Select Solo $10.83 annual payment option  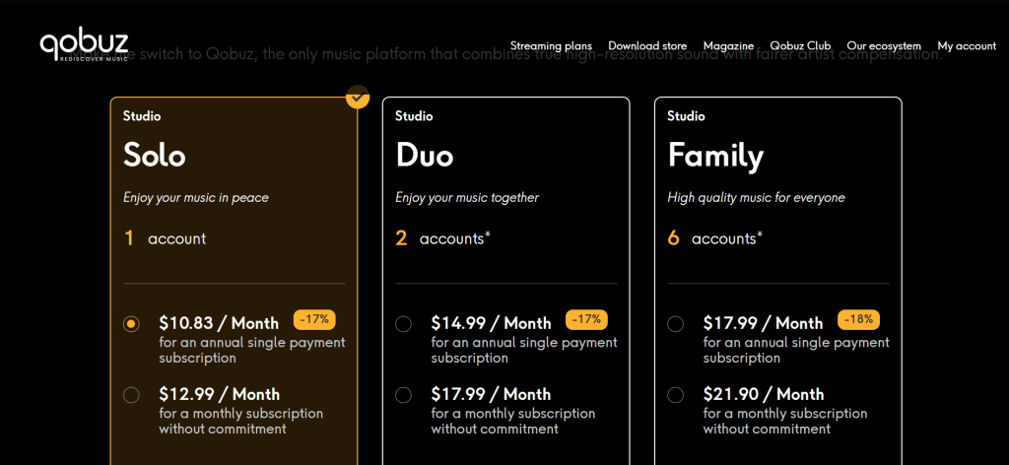[x=132, y=323]
